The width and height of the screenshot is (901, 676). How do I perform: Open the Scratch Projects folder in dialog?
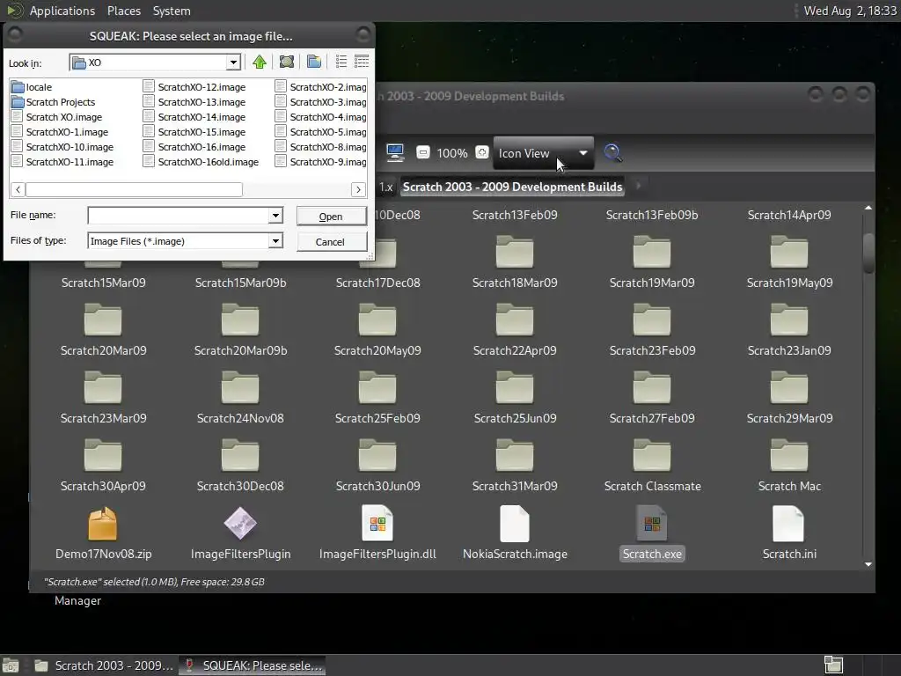(54, 102)
